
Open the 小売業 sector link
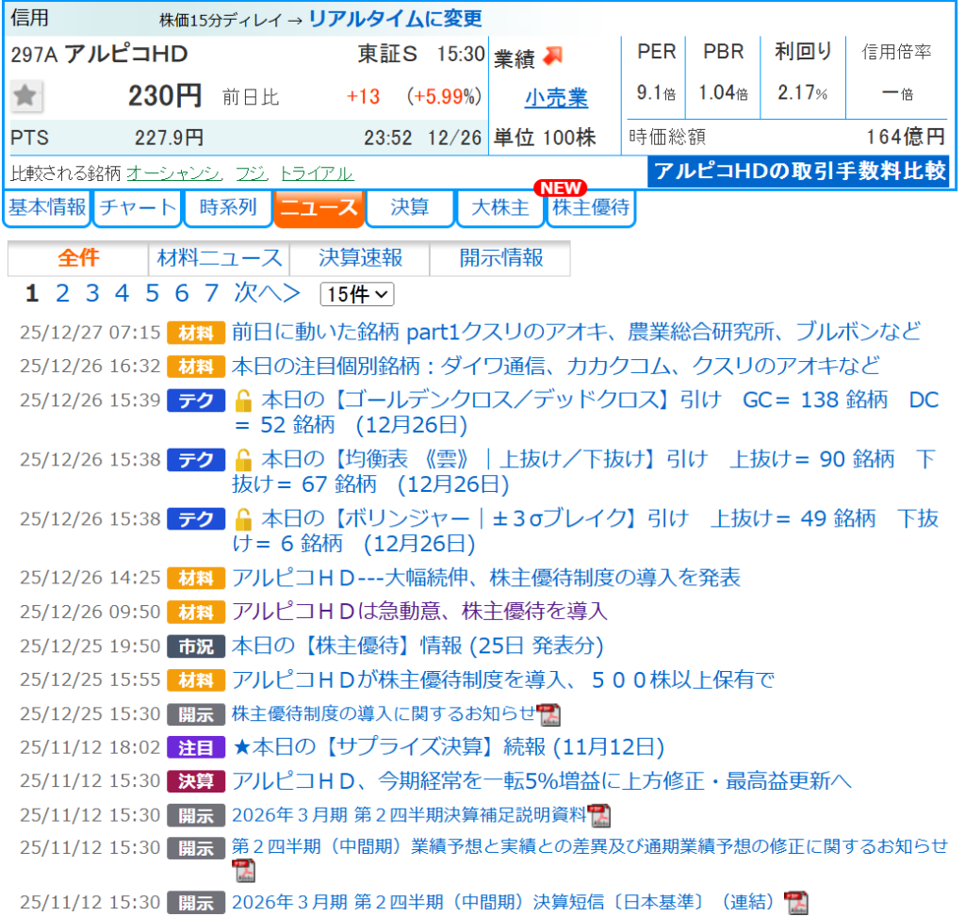tap(556, 97)
